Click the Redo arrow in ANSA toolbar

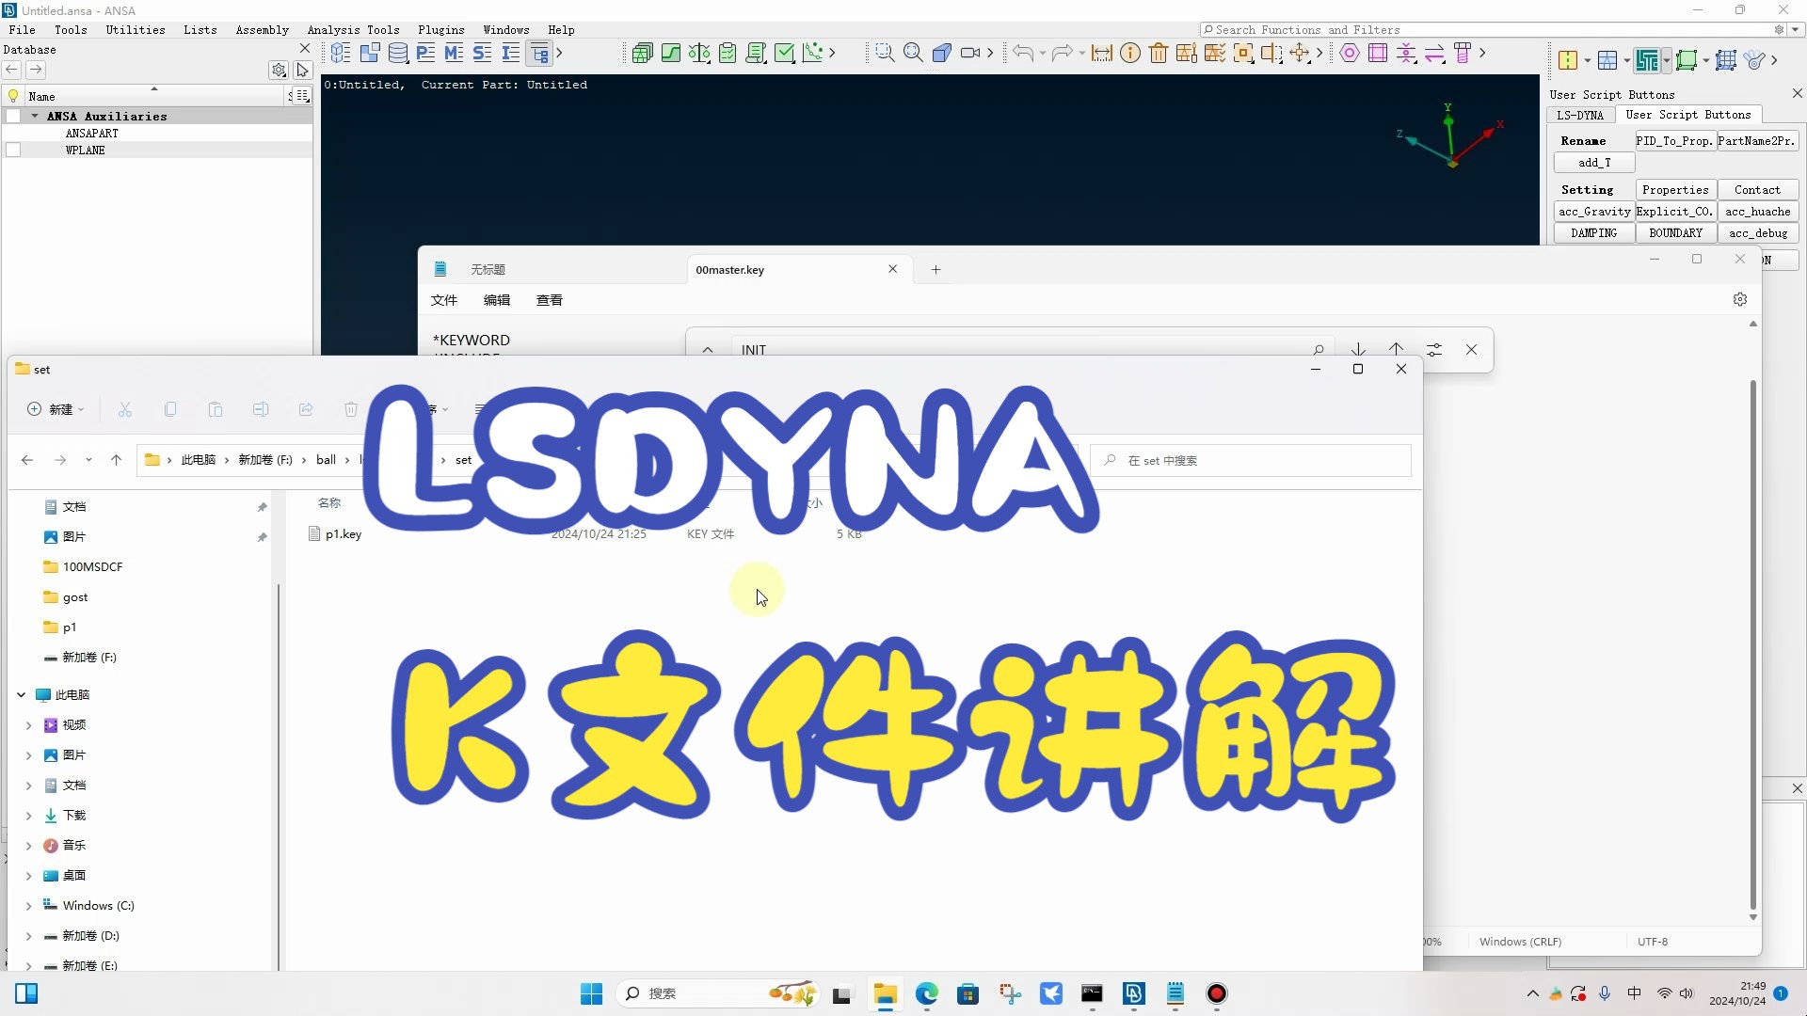click(x=1062, y=53)
